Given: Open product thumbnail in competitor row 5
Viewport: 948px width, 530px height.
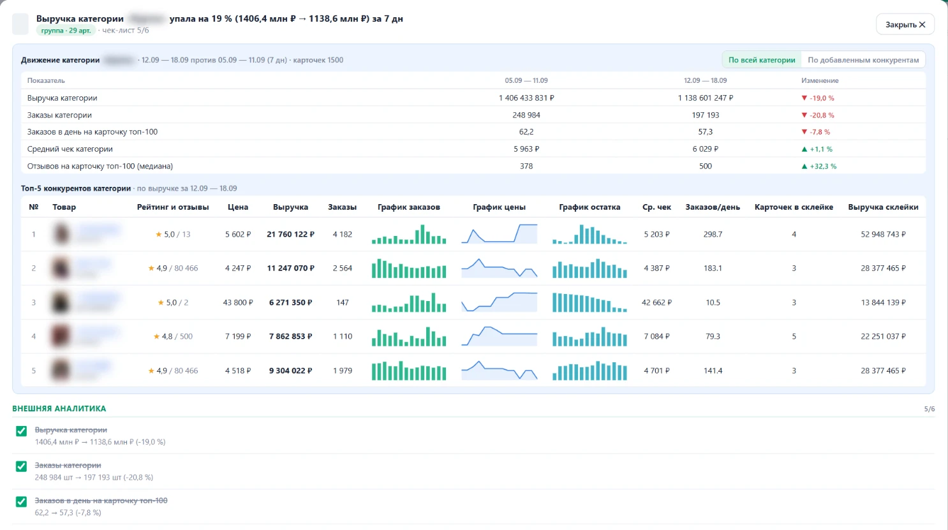Looking at the screenshot, I should click(61, 371).
